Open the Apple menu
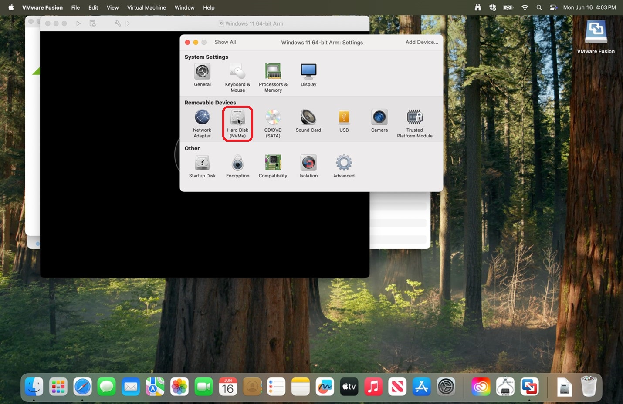This screenshot has width=623, height=404. (11, 7)
